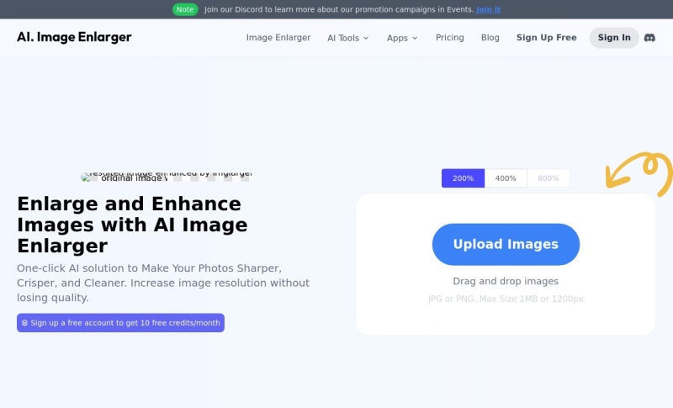This screenshot has width=673, height=408.
Task: Click the 'JPG or PNG. Max Size' text
Action: 506,299
